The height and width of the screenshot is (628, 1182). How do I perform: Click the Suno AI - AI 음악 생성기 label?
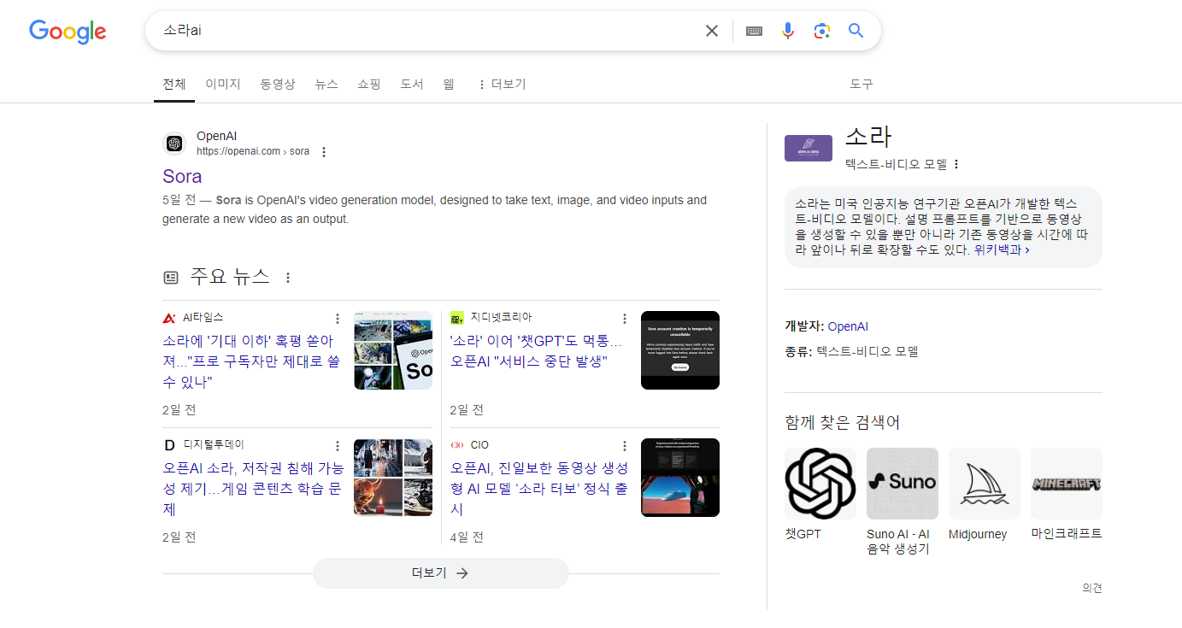tap(898, 542)
